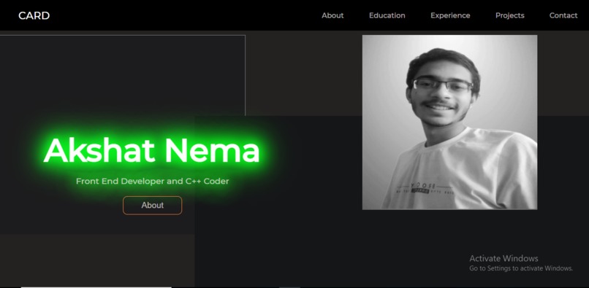Open the Experience nav link

[x=450, y=15]
